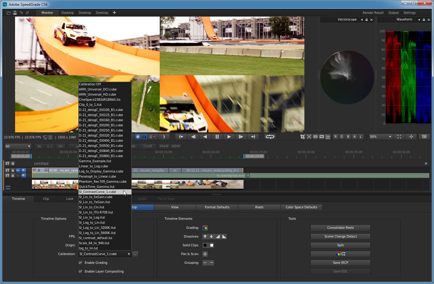The width and height of the screenshot is (434, 284).
Task: Open the Calibration dropdown showing SI_ContrastCurve_1.cube
Action: click(105, 254)
